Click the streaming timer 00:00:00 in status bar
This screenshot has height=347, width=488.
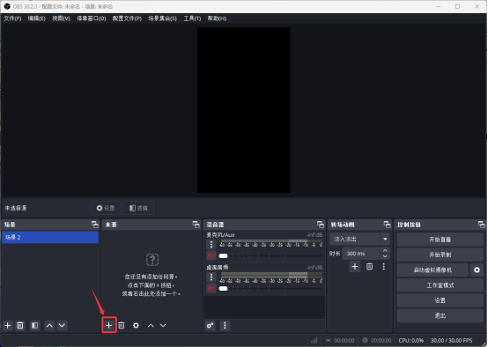point(344,341)
